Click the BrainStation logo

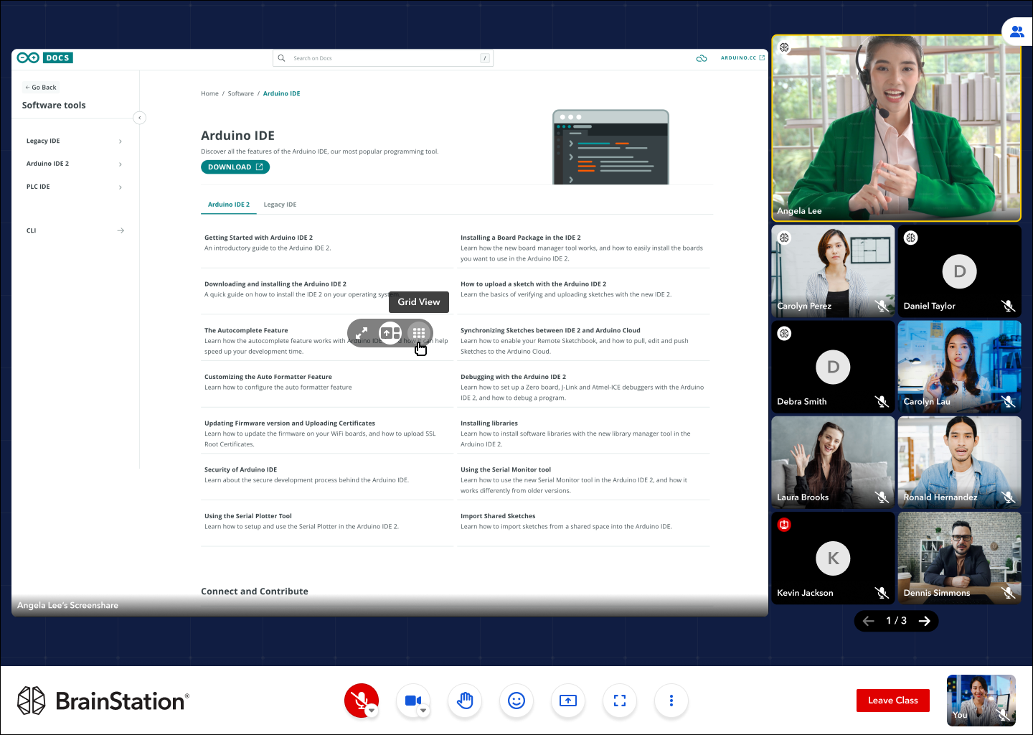pos(103,701)
